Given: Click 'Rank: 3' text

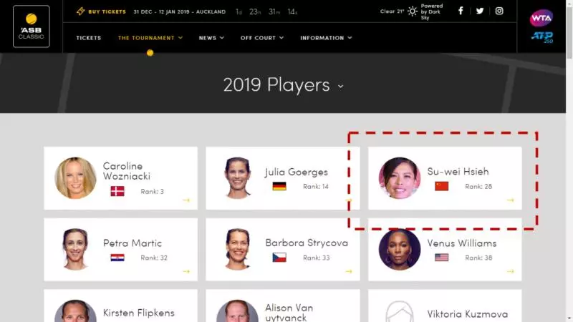Looking at the screenshot, I should coord(153,191).
